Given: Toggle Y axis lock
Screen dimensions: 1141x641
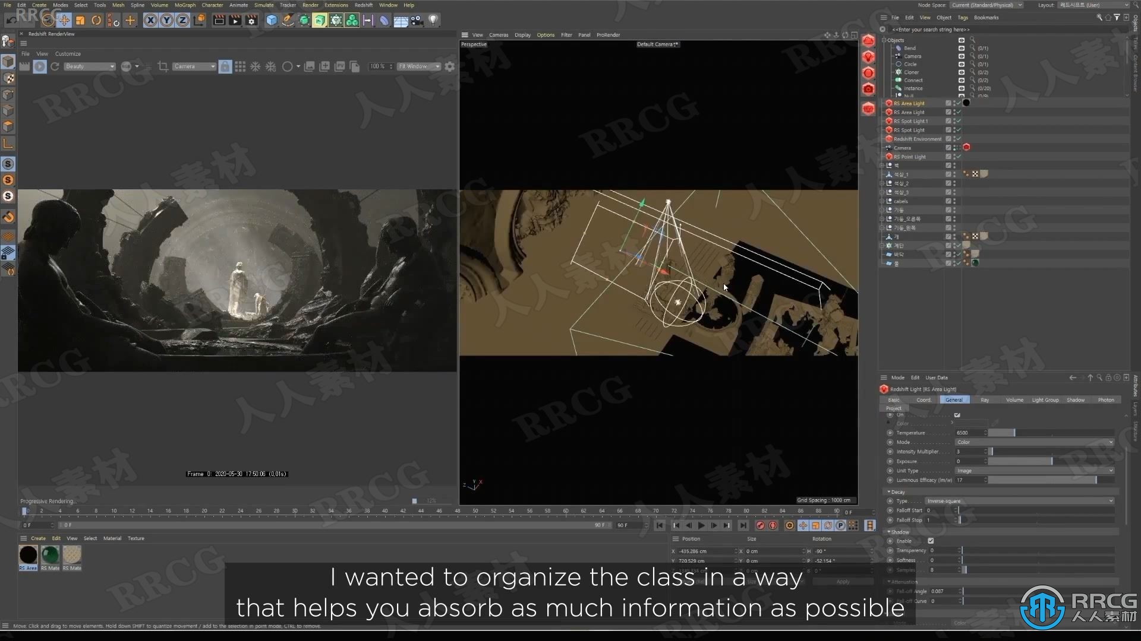Looking at the screenshot, I should [x=167, y=20].
